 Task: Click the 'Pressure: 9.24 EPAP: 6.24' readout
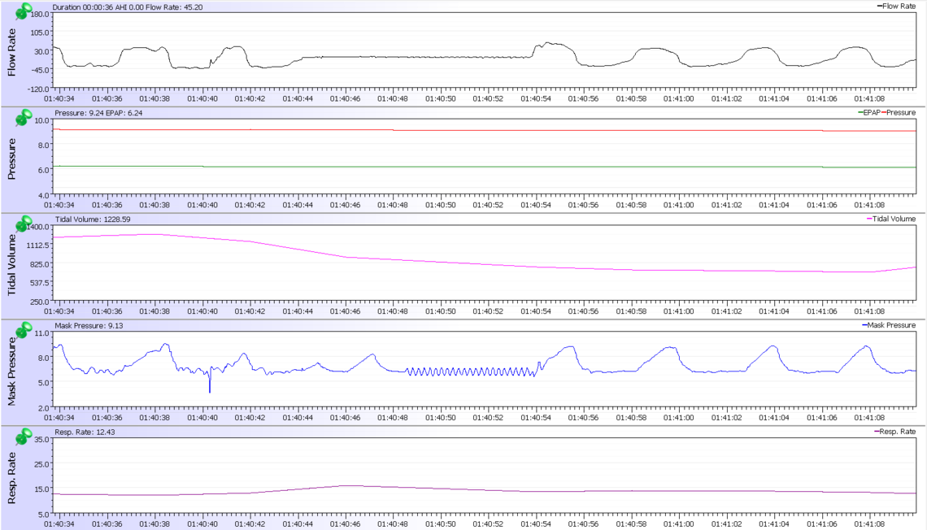(98, 113)
